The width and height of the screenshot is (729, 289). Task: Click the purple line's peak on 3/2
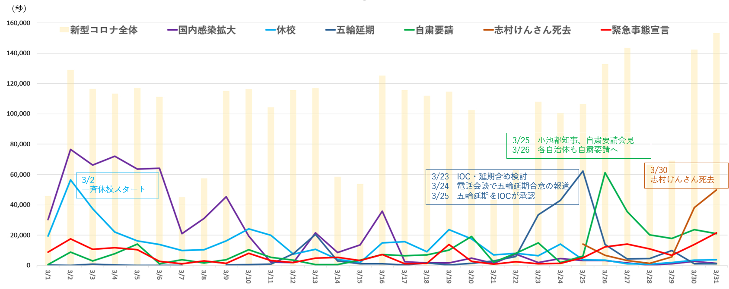70,149
